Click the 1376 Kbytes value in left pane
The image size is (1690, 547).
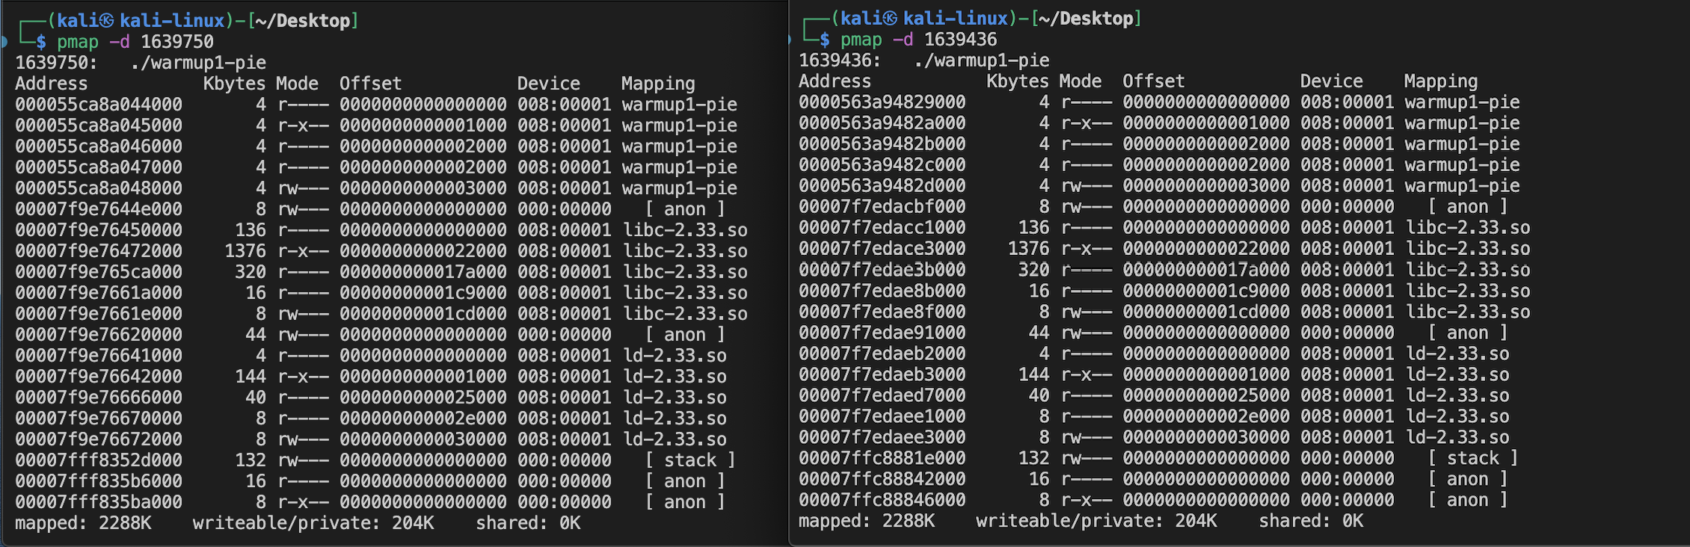tap(245, 251)
